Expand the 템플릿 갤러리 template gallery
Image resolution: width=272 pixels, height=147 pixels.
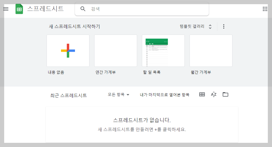pos(196,26)
